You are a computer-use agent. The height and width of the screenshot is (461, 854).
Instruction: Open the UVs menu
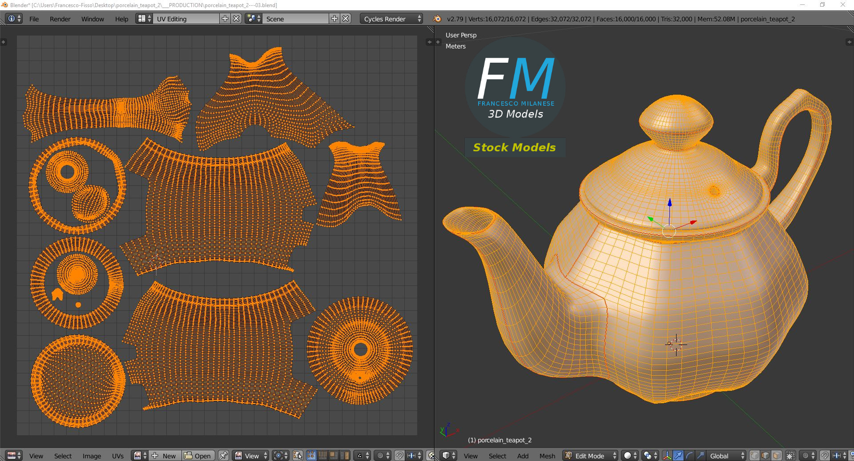coord(118,456)
